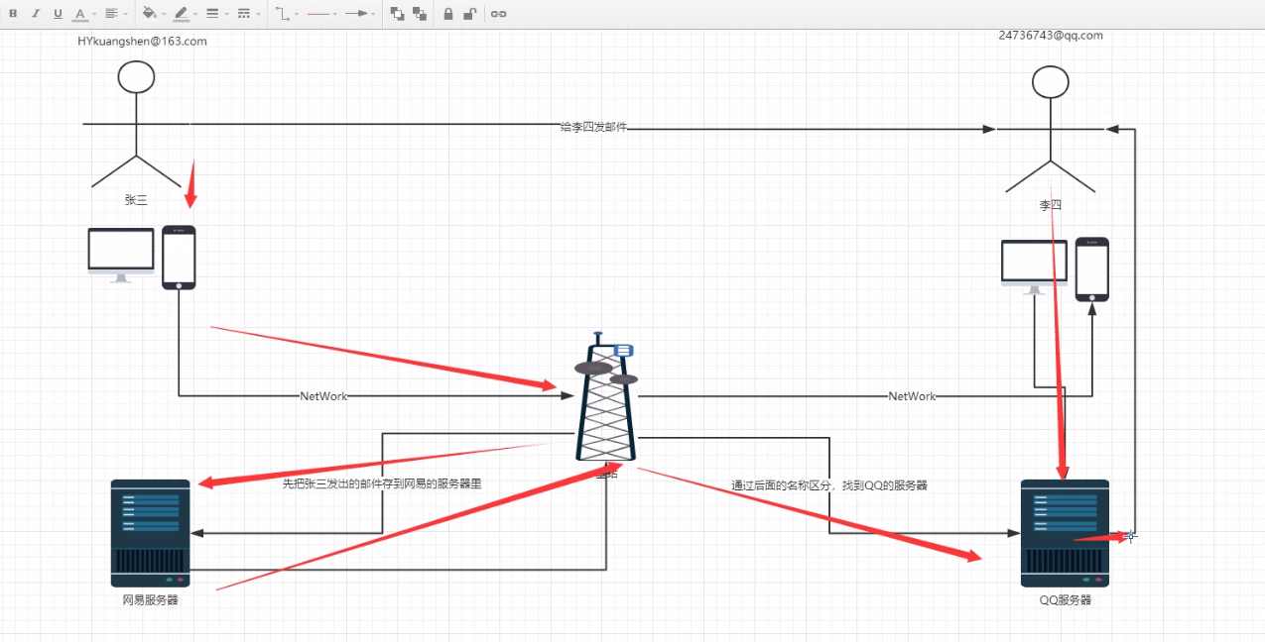Click the 网易服务器 caption text

[x=150, y=599]
